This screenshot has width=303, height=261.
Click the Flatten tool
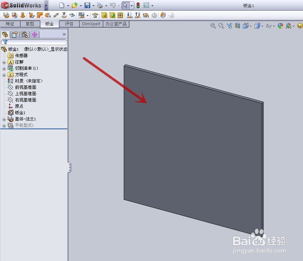(x=146, y=15)
